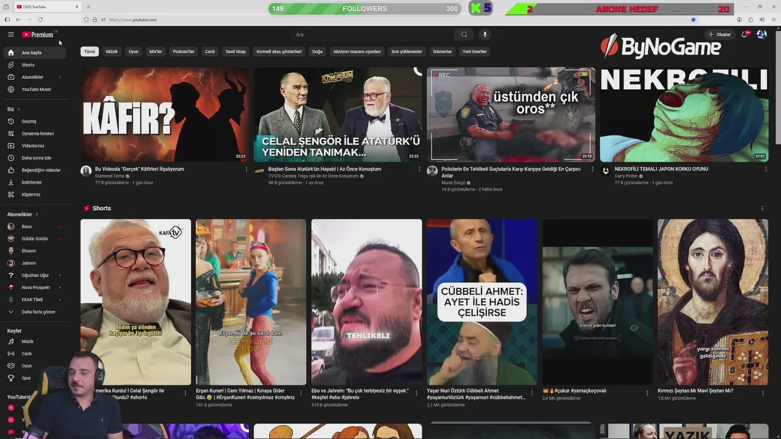The width and height of the screenshot is (781, 439).
Task: Open options for NEKROFİLİ TEMALI video
Action: (x=766, y=170)
